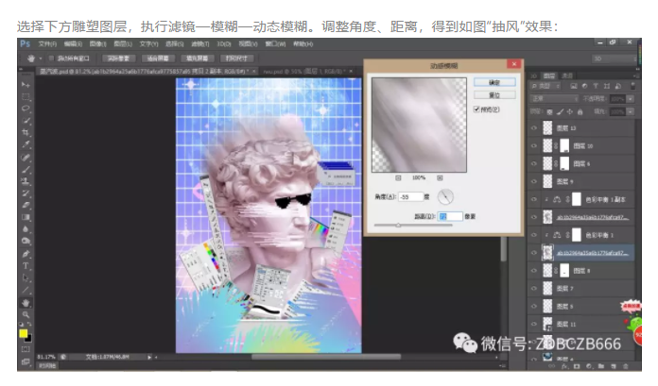Toggle the 预览 checkbox in blur dialog
658x386 pixels.
pyautogui.click(x=476, y=109)
